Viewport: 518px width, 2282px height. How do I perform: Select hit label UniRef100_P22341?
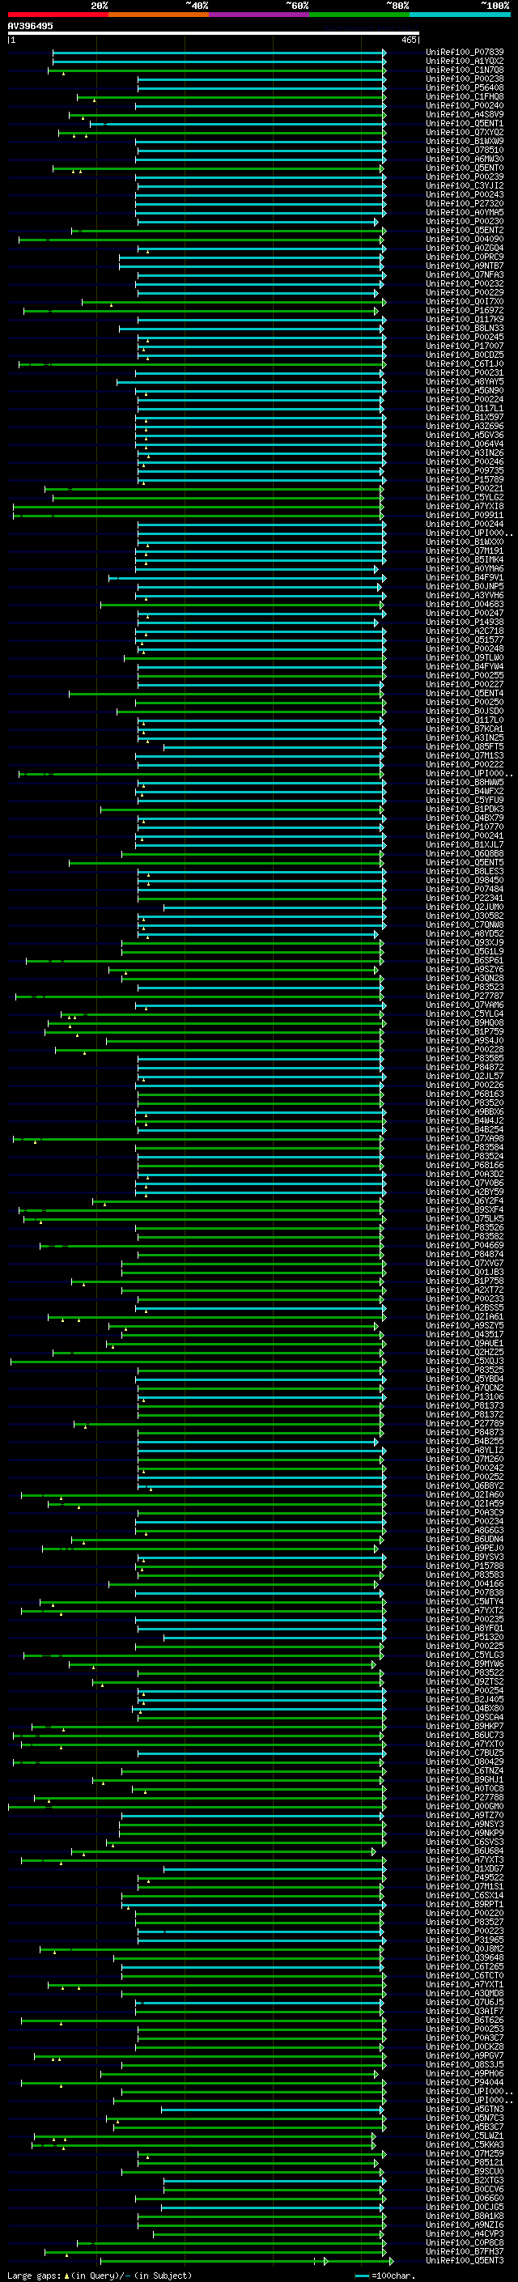[465, 899]
